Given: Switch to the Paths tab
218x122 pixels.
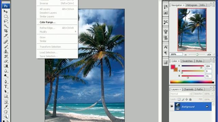Looking at the screenshot, I should 200,89.
